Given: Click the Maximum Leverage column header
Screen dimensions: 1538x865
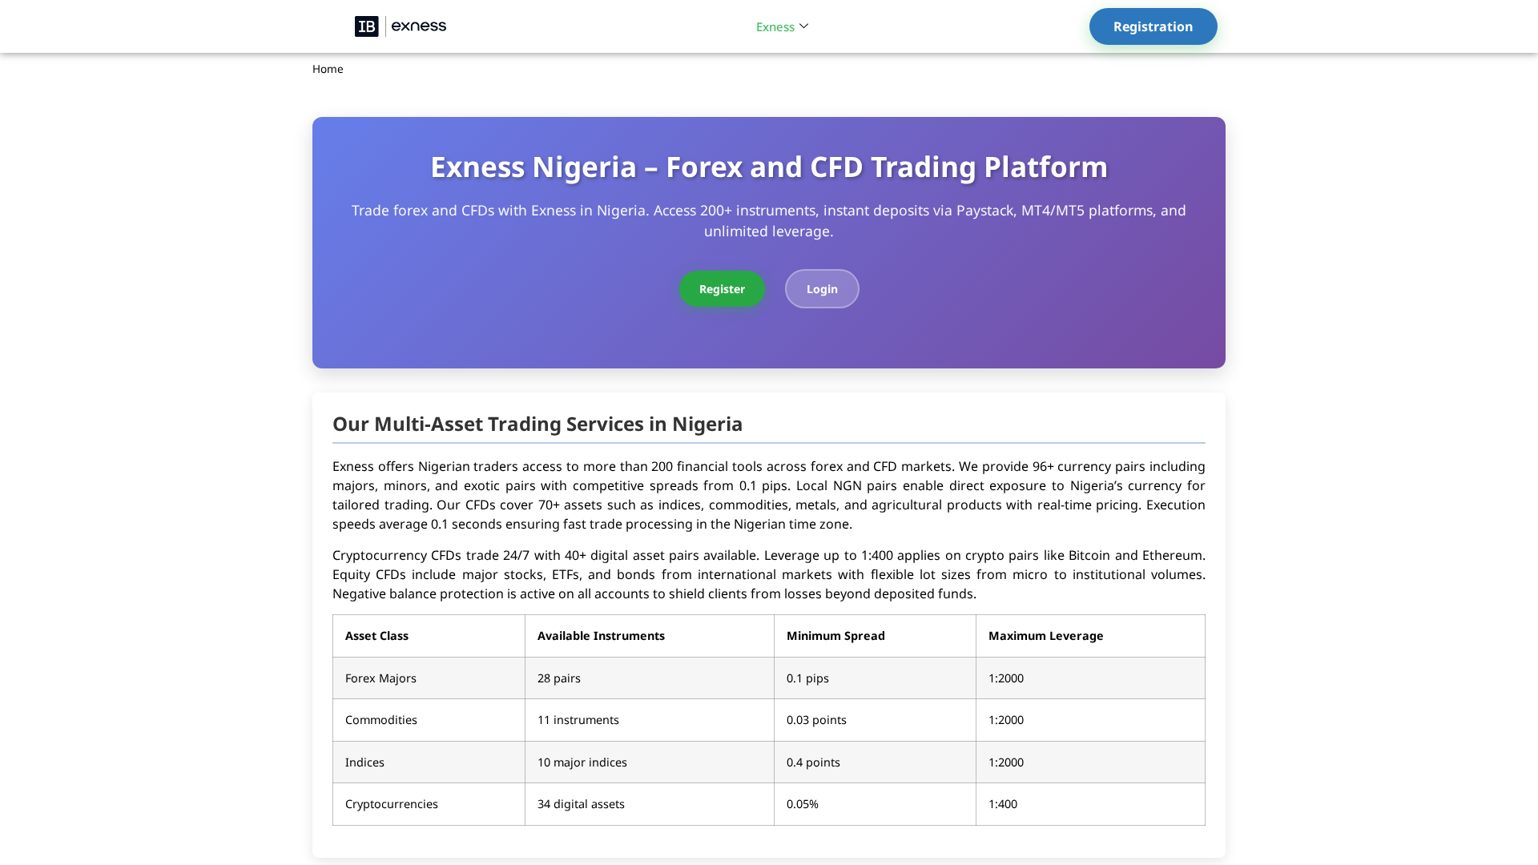Looking at the screenshot, I should (x=1045, y=635).
